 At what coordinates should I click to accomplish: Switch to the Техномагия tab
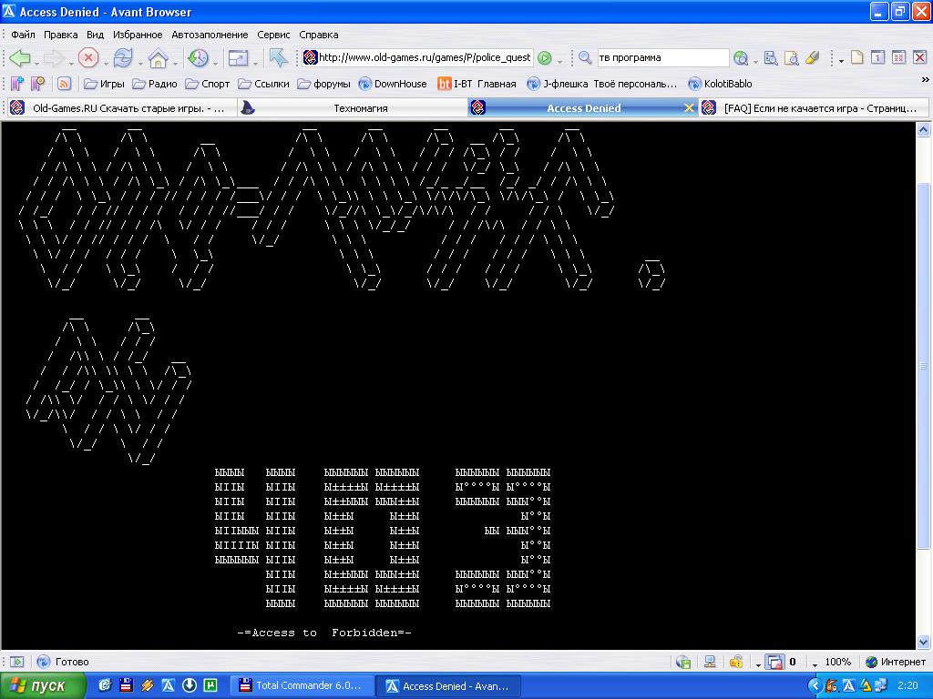pyautogui.click(x=351, y=108)
